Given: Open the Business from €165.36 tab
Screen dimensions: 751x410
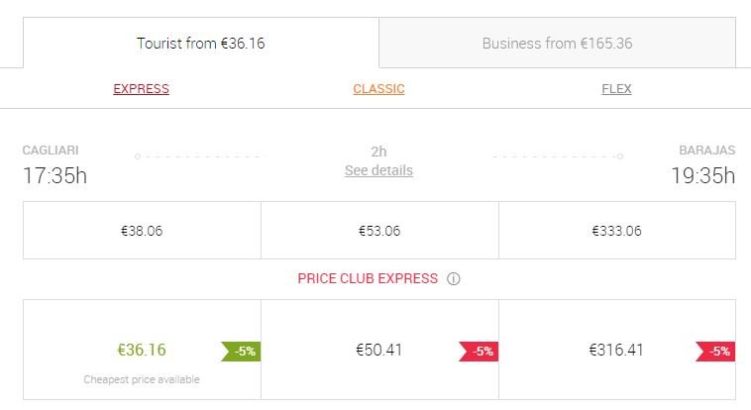Looking at the screenshot, I should [557, 44].
